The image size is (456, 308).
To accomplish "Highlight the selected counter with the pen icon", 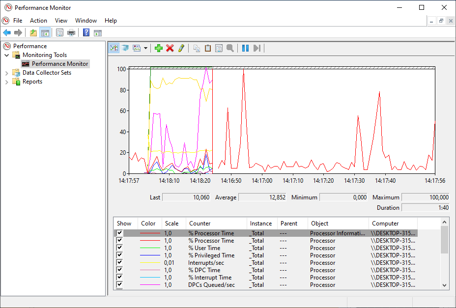I will tap(182, 48).
